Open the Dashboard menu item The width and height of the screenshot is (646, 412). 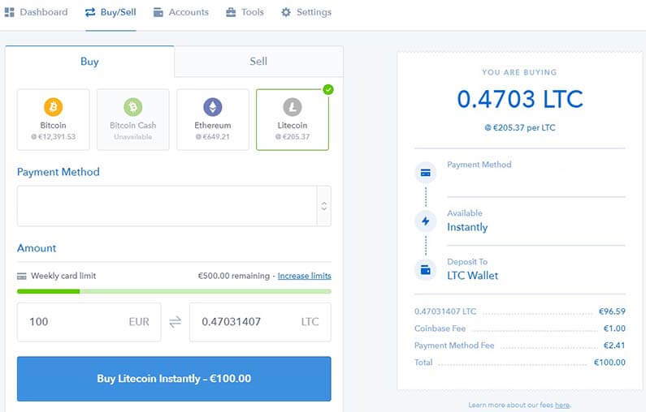[37, 12]
